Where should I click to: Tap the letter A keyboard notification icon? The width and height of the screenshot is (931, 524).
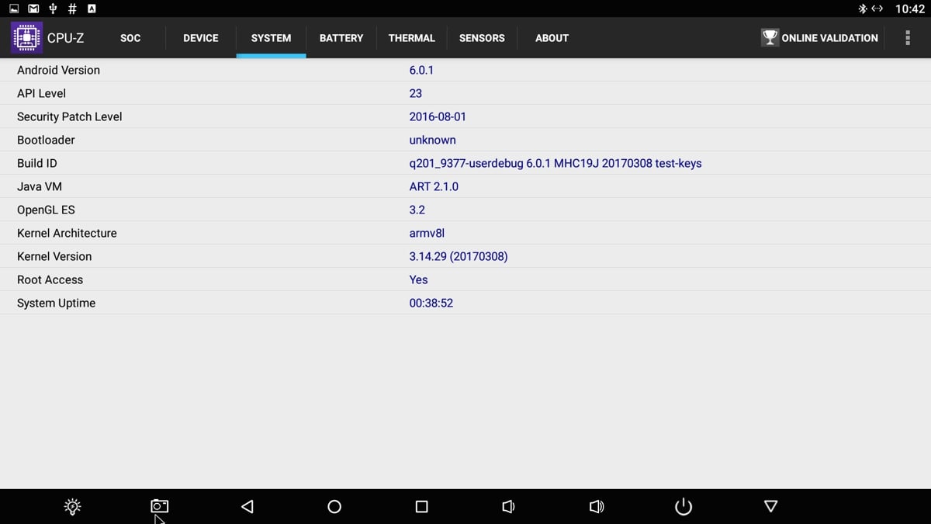[x=92, y=9]
